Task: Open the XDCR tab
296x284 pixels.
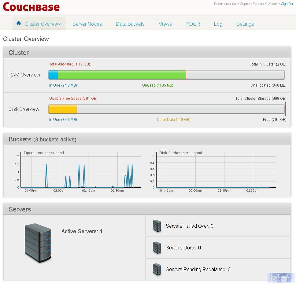Action: point(193,24)
